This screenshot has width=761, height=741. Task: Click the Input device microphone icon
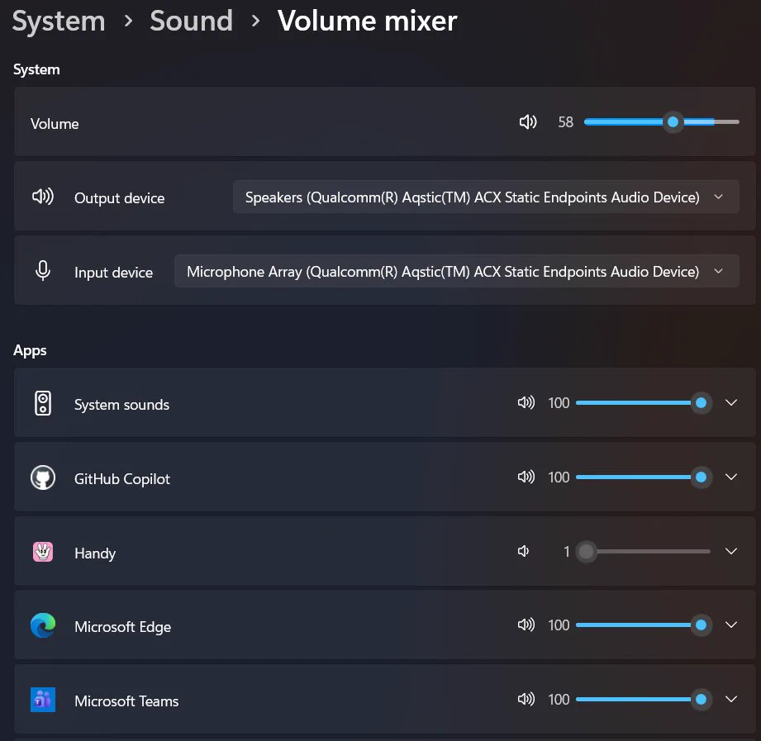pyautogui.click(x=43, y=270)
